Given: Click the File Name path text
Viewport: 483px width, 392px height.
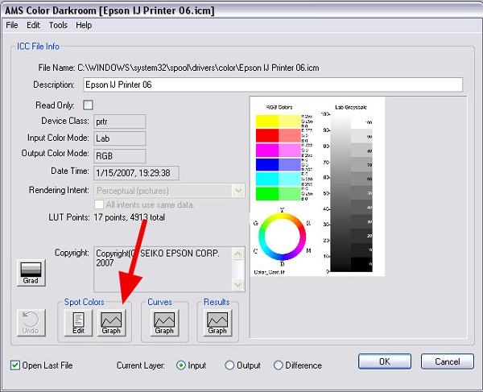Looking at the screenshot, I should (x=198, y=68).
